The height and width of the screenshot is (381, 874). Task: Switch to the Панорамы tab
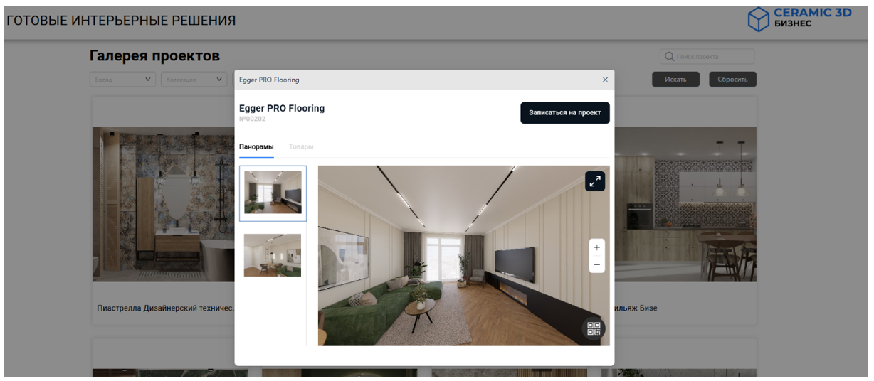coord(256,146)
